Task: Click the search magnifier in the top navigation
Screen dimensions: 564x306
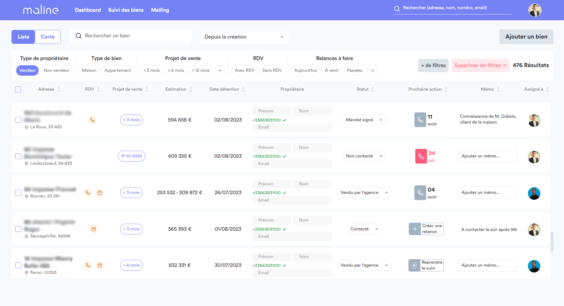Action: (x=397, y=9)
